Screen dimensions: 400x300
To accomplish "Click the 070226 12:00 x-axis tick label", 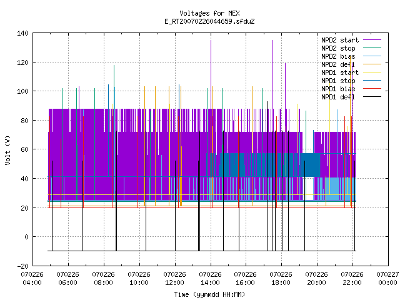I will (175, 279).
